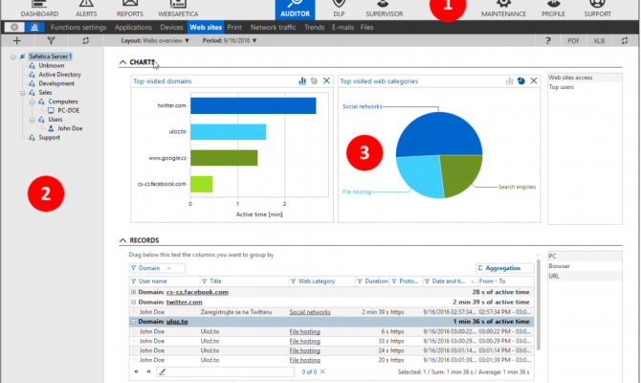Close the Top visited web categories chart

pyautogui.click(x=534, y=81)
